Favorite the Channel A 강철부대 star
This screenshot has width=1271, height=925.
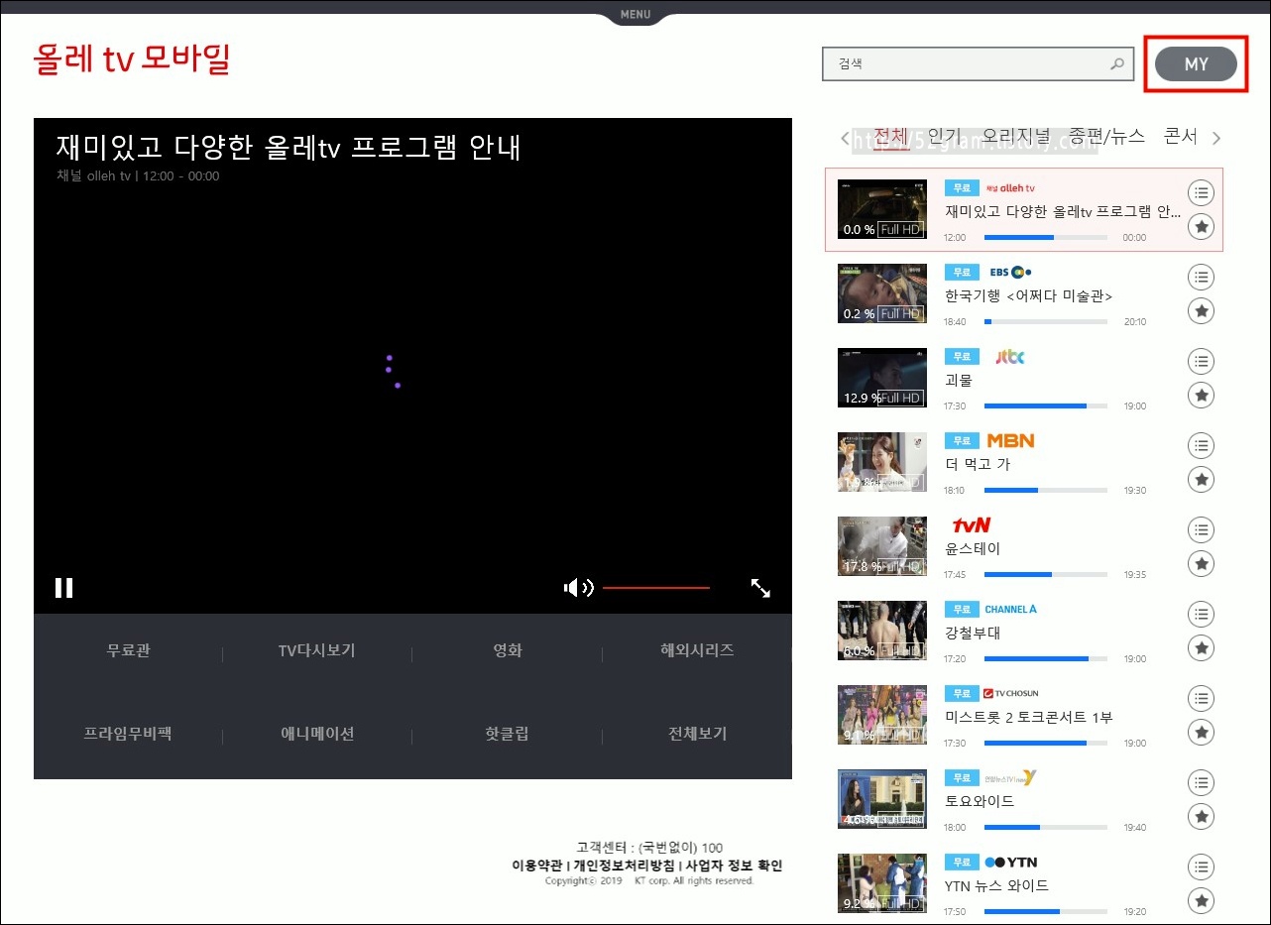coord(1201,648)
